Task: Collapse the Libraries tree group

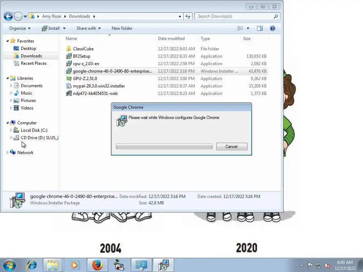Action: (x=8, y=78)
